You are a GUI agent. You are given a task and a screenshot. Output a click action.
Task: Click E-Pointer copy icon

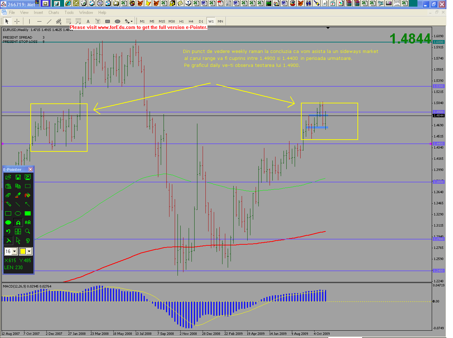point(18,186)
